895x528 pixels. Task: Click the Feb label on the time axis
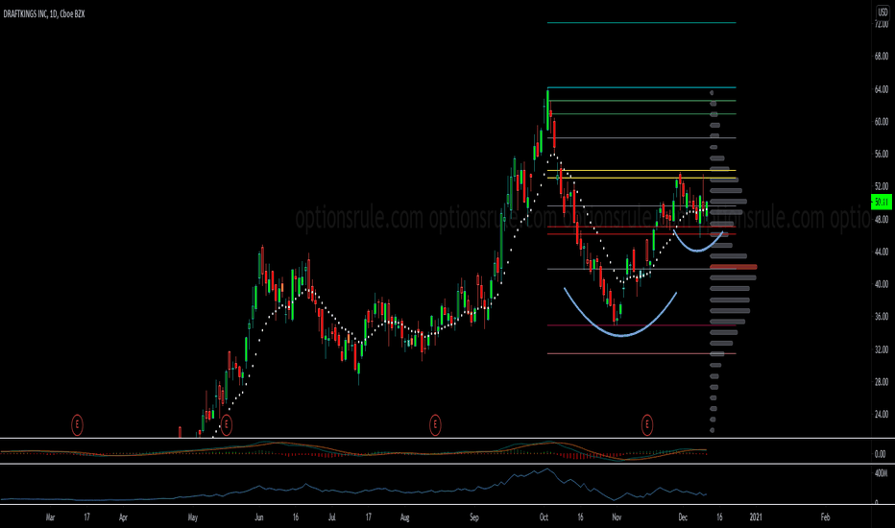[x=825, y=517]
